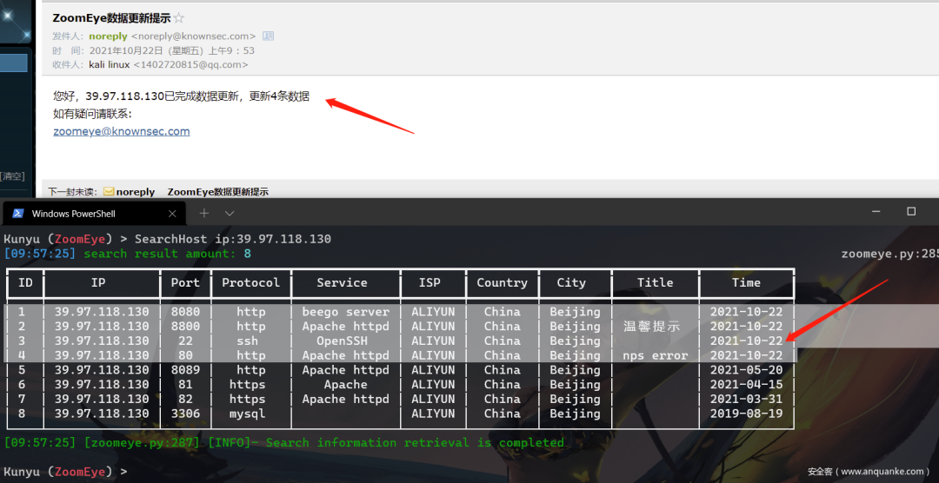Viewport: 939px width, 483px height.
Task: Open a new terminal tab
Action: [204, 213]
